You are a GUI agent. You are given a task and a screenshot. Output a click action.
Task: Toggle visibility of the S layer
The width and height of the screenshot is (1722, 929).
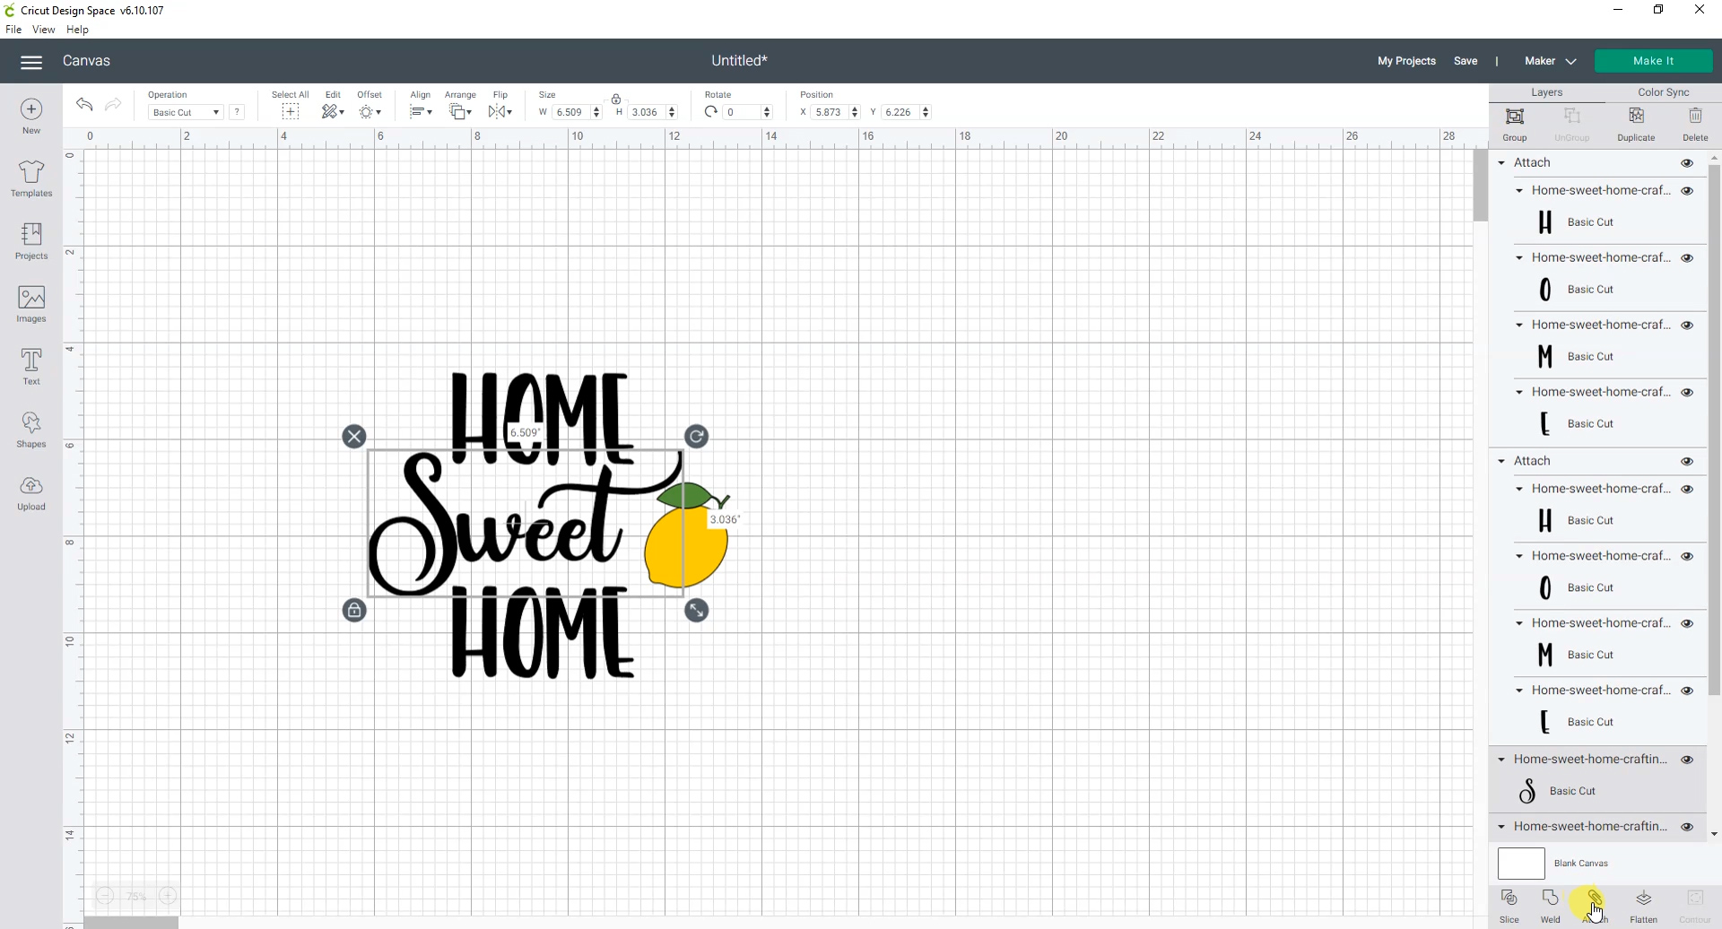tap(1687, 760)
